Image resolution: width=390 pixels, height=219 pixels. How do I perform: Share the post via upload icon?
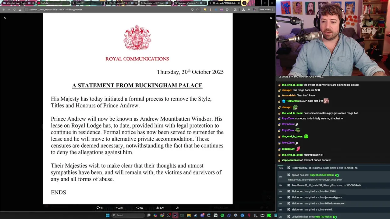tap(178, 208)
